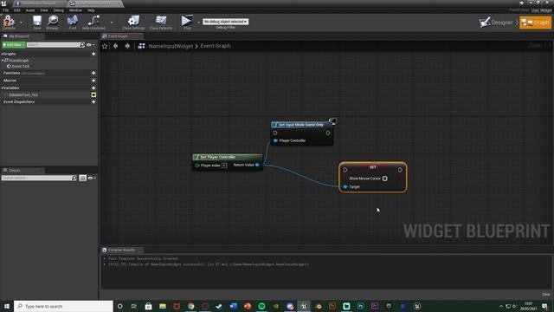This screenshot has height=312, width=554.
Task: Toggle Show Mouse Cursor checkbox
Action: coord(384,179)
